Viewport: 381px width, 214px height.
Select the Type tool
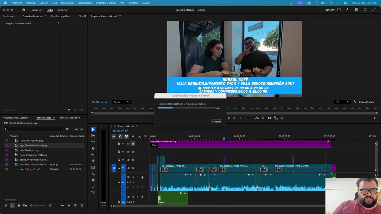[x=93, y=186]
